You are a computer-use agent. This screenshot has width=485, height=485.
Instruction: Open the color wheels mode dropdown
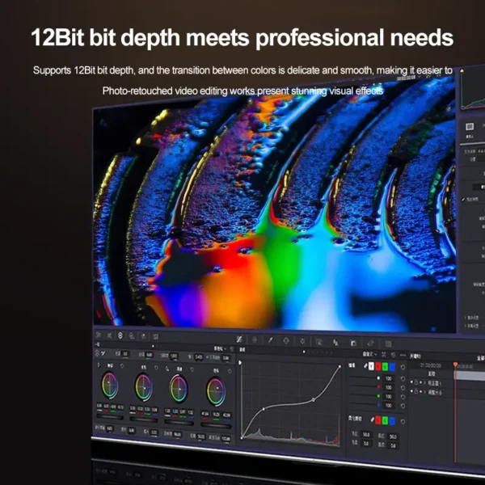pyautogui.click(x=219, y=349)
